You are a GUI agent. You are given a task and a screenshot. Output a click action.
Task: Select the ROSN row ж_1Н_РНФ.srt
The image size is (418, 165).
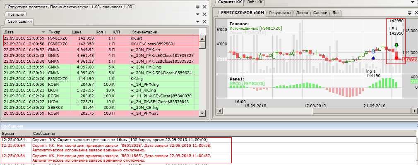(101, 113)
